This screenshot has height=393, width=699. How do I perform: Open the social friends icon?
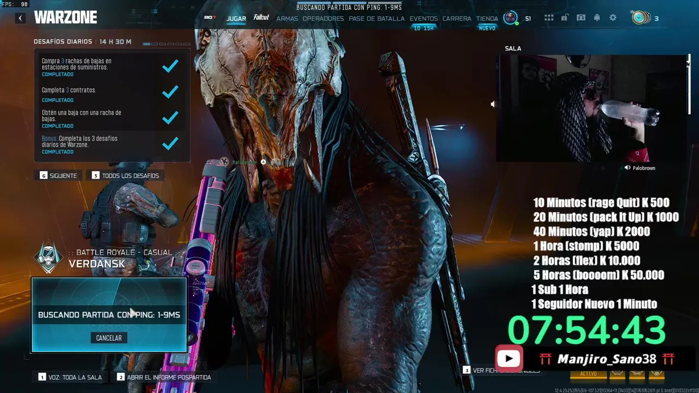point(581,18)
